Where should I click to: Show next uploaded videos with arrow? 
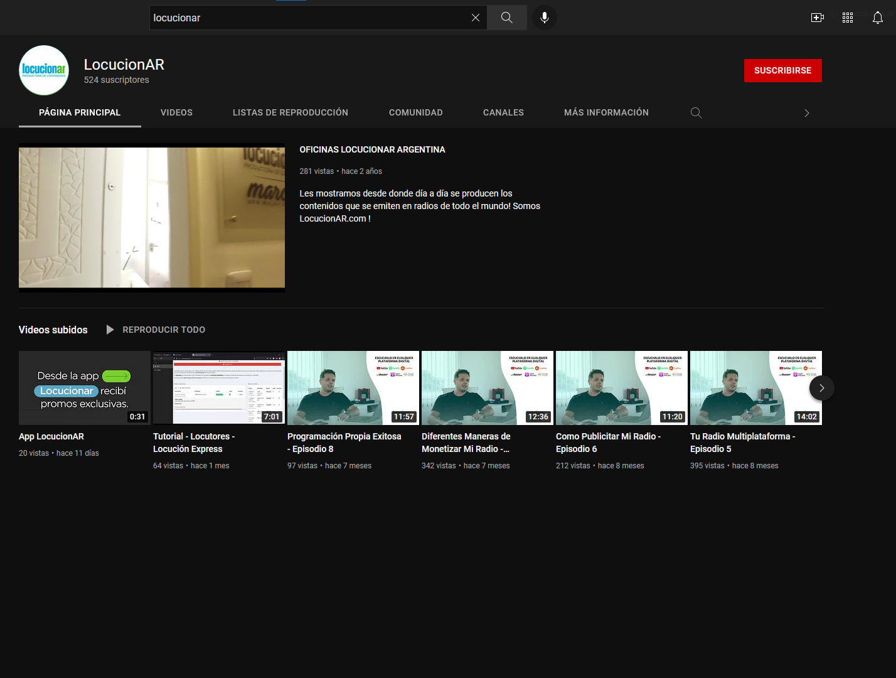click(821, 388)
